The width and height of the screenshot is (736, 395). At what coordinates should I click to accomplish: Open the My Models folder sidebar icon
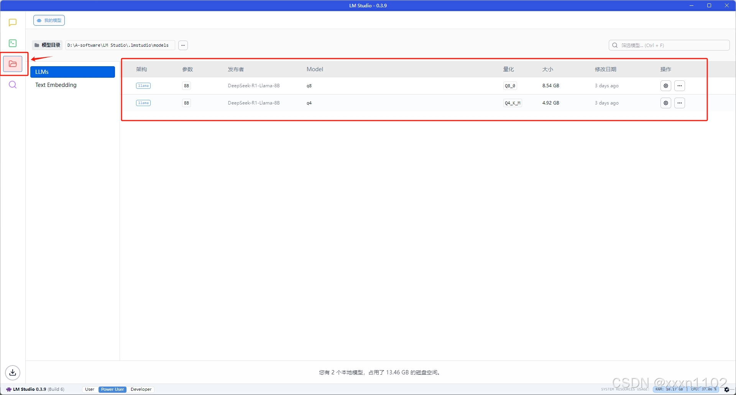pyautogui.click(x=13, y=64)
